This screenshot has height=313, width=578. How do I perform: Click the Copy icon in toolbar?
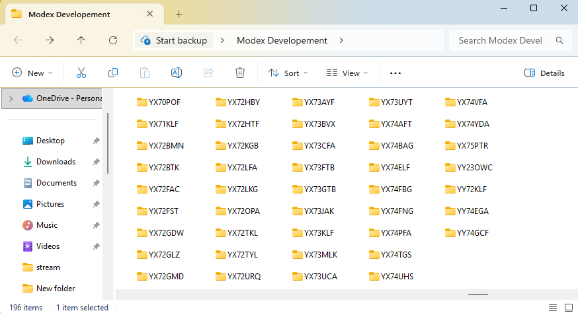[113, 73]
